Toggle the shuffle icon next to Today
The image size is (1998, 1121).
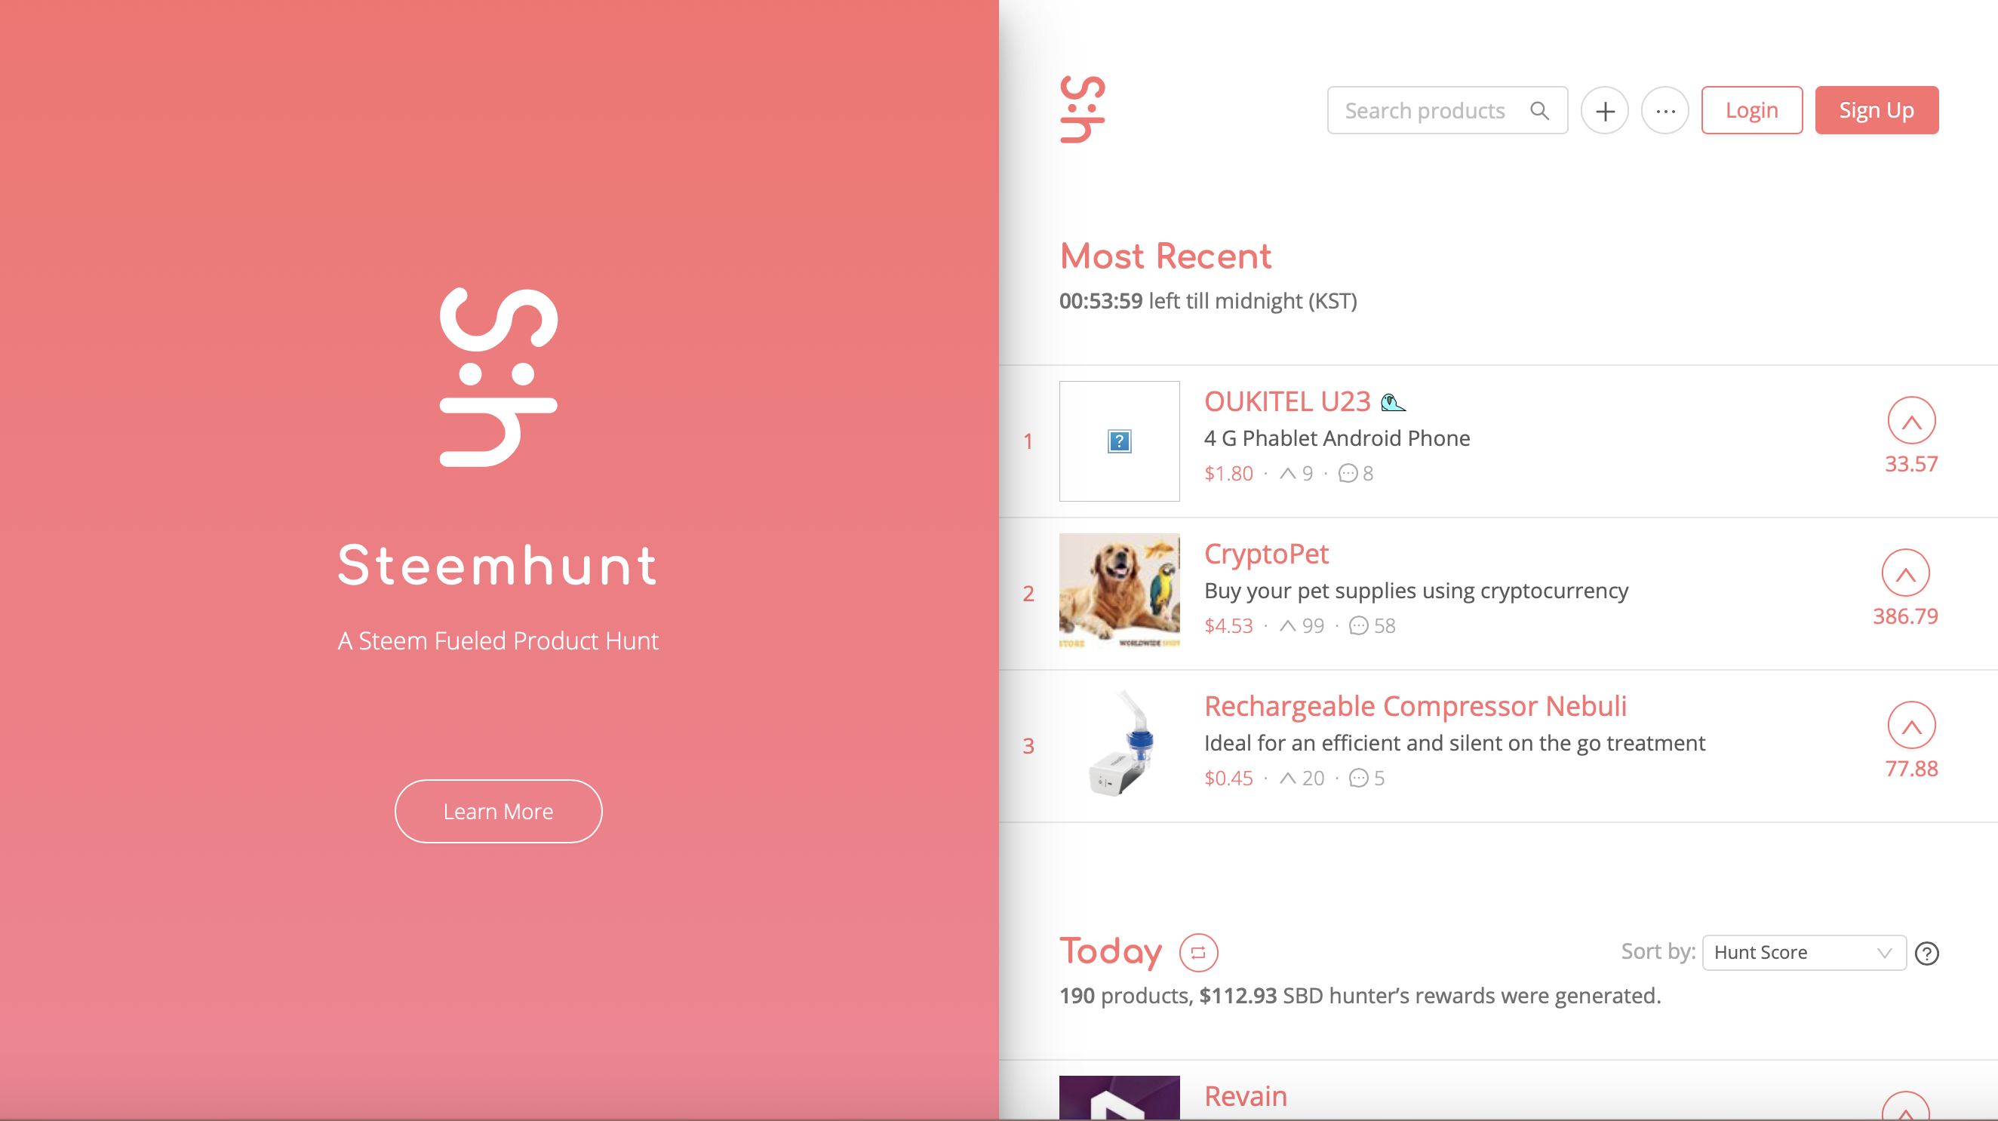[x=1198, y=953]
